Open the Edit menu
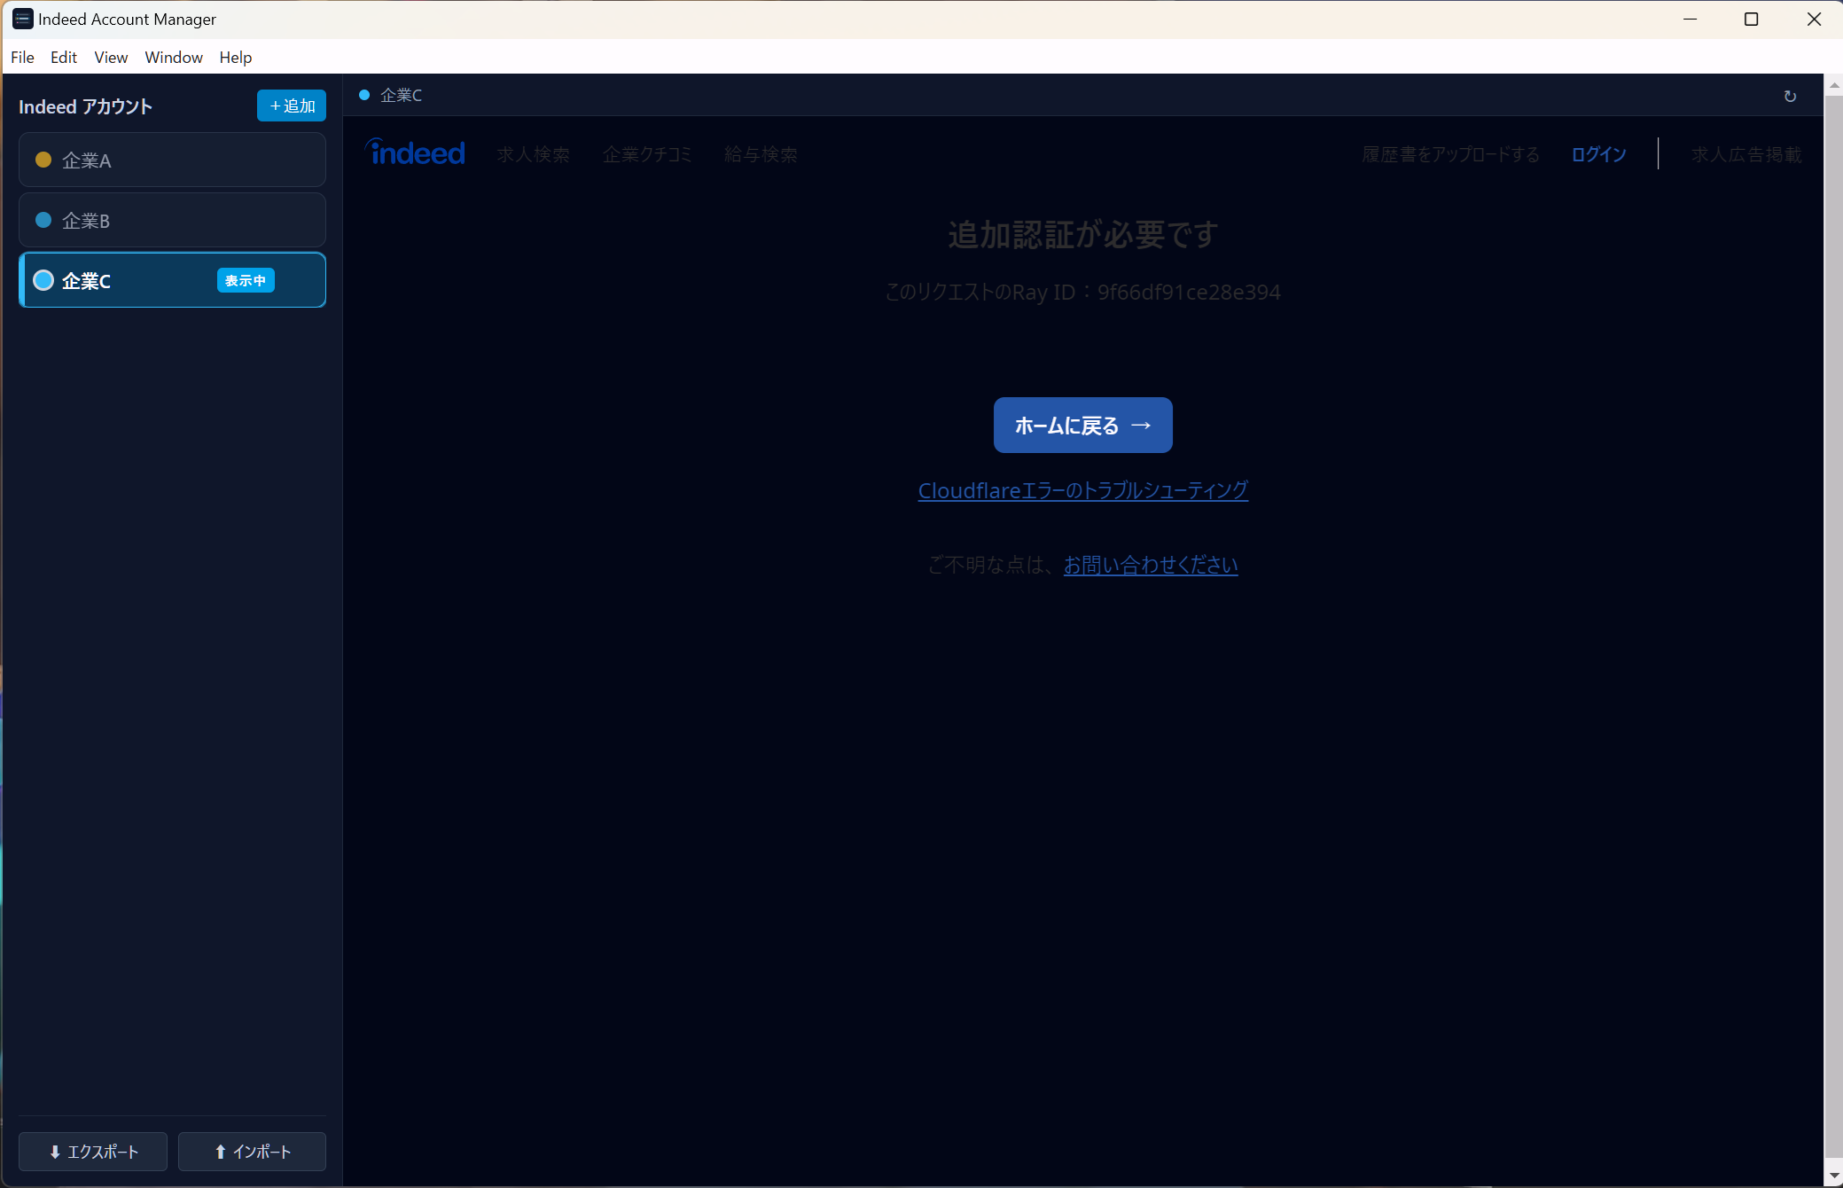1843x1188 pixels. [64, 57]
